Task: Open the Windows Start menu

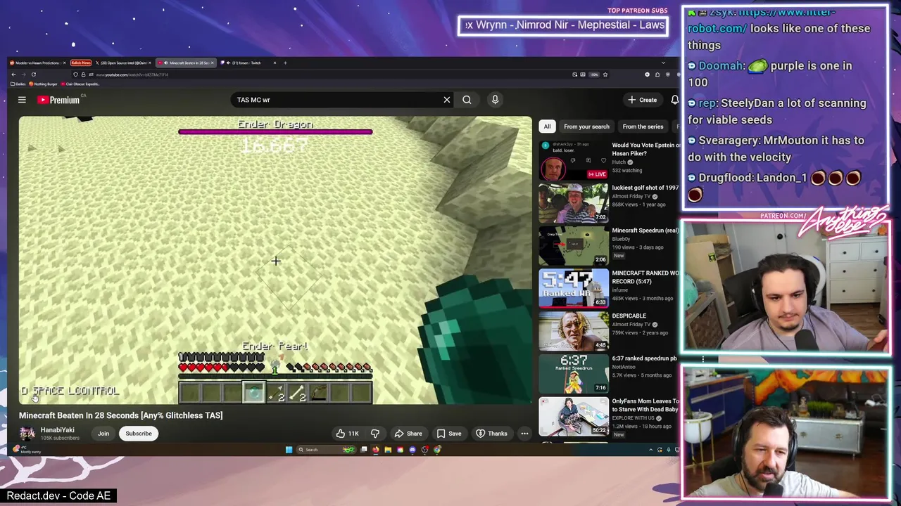Action: (289, 450)
